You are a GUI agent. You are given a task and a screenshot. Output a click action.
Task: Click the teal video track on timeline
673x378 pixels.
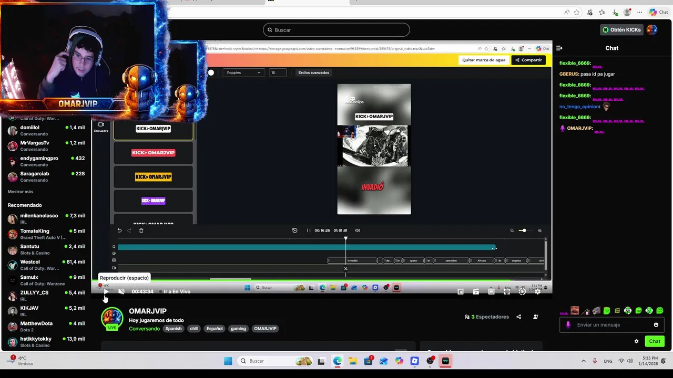[x=307, y=247]
